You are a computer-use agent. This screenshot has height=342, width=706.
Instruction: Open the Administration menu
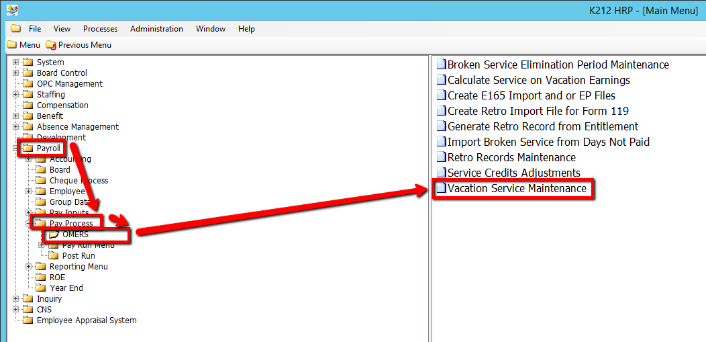pos(156,29)
